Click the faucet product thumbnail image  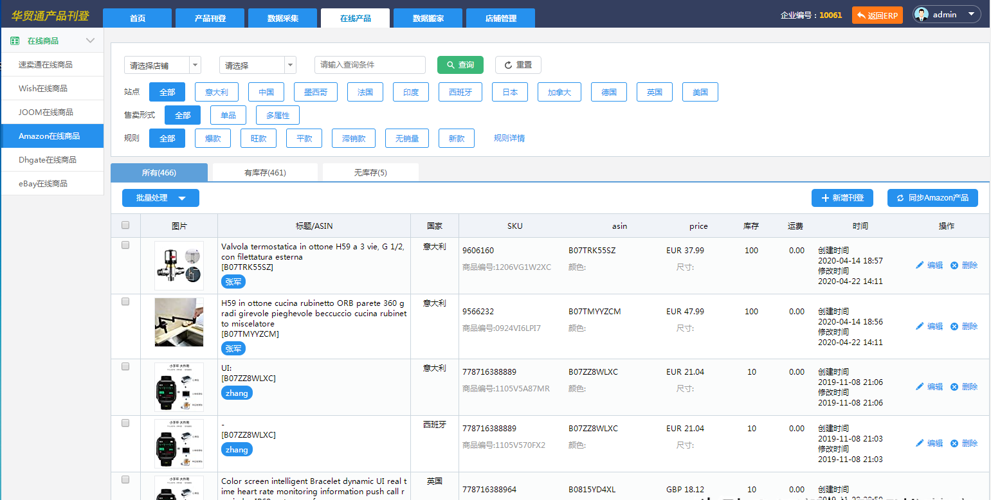point(179,322)
